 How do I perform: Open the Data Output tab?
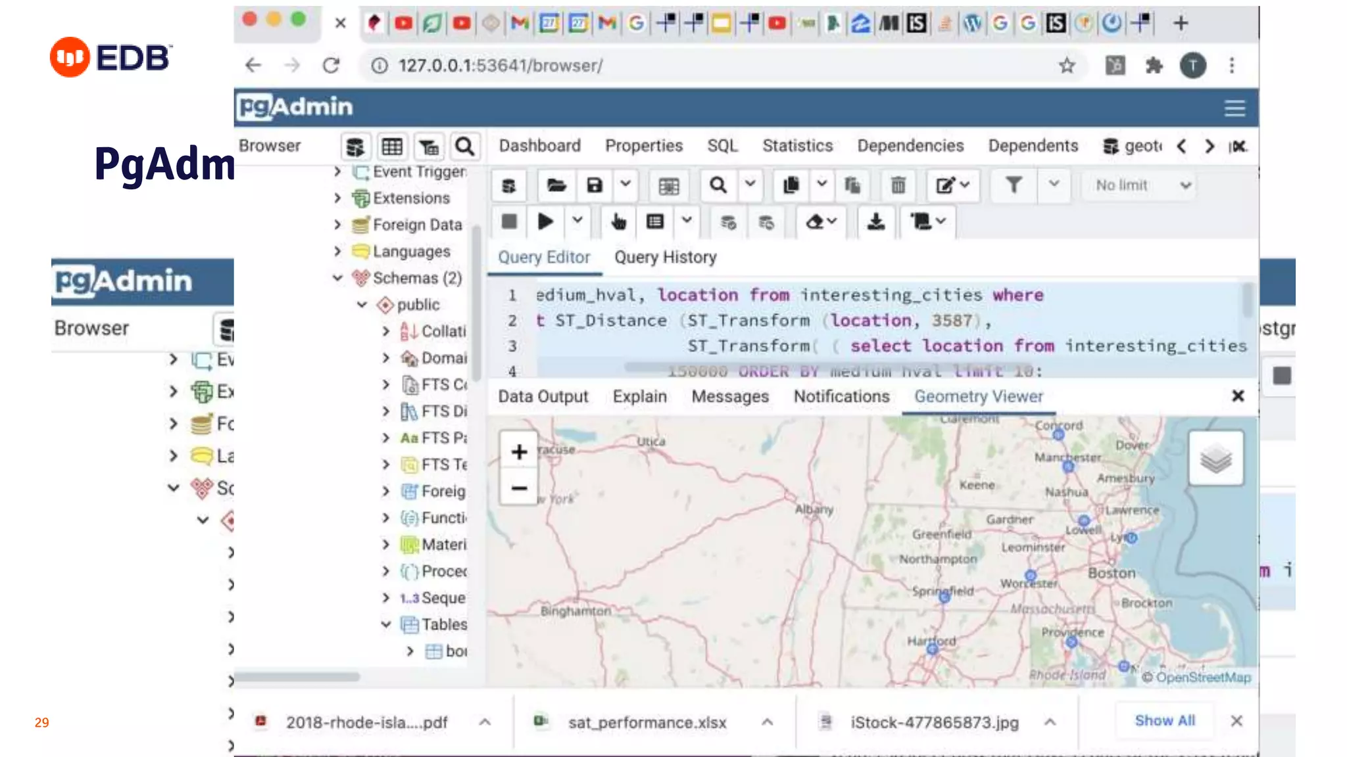tap(543, 397)
